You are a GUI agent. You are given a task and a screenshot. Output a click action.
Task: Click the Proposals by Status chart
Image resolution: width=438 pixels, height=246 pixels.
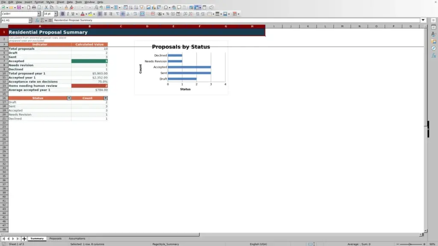pyautogui.click(x=181, y=68)
